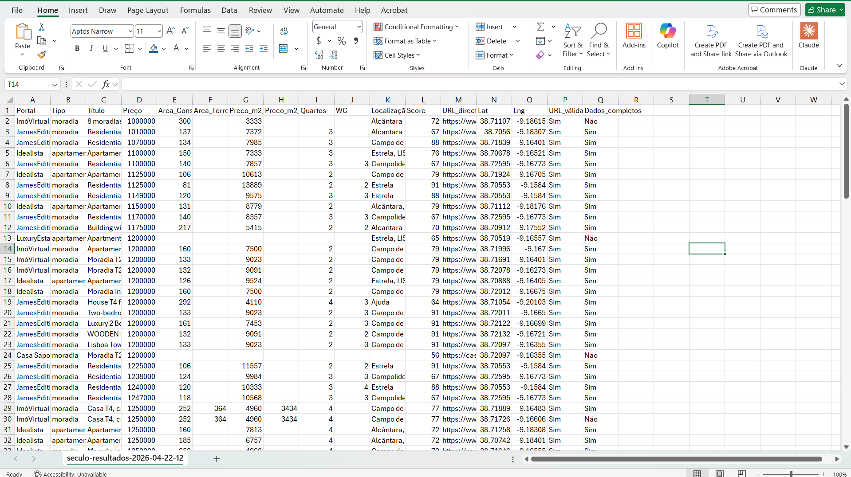The height and width of the screenshot is (477, 851).
Task: Switch to the Insert tab
Action: (x=78, y=10)
